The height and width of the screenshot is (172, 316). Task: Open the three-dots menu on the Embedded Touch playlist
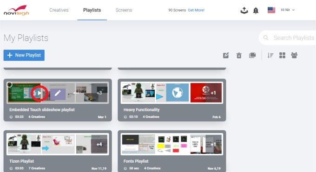point(76,93)
